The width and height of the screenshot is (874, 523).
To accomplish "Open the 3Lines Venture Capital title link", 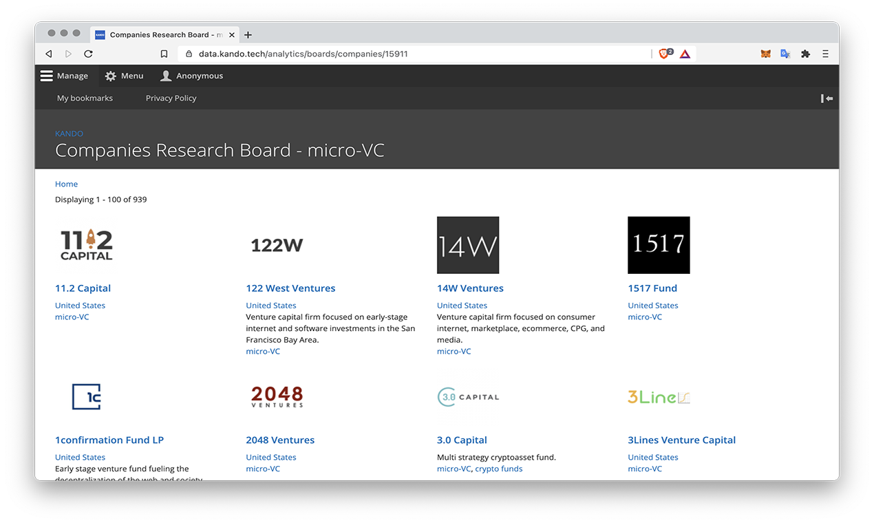I will [681, 440].
